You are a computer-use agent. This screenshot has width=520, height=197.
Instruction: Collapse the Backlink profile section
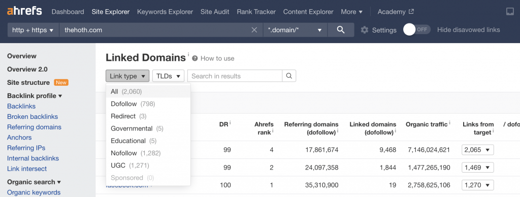tap(35, 96)
